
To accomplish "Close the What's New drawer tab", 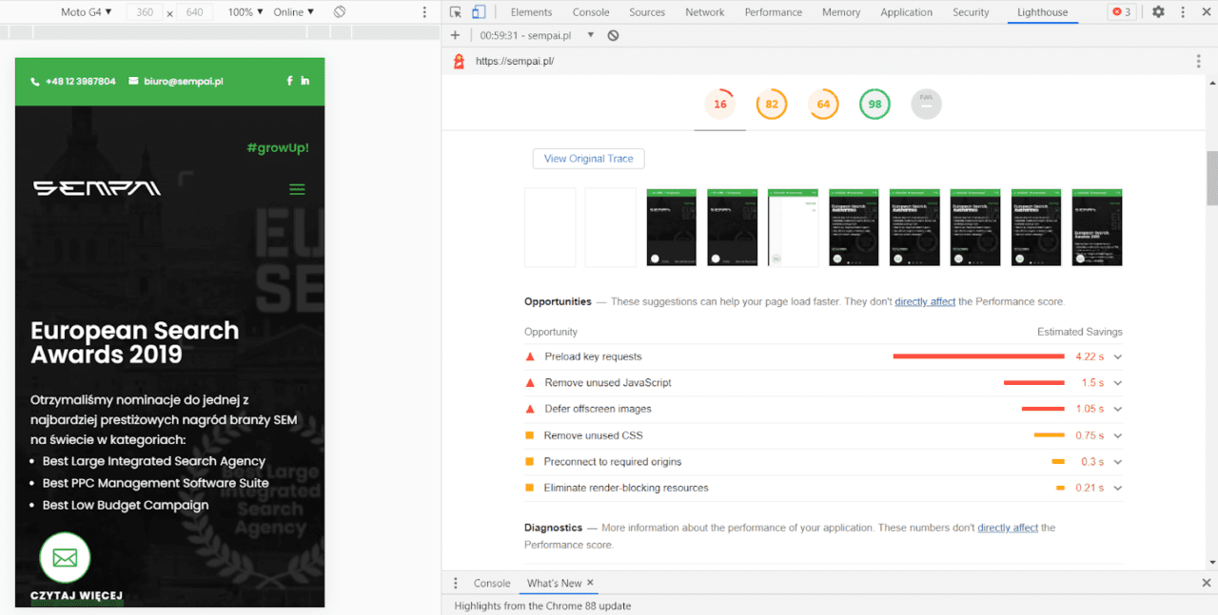I will tap(590, 583).
